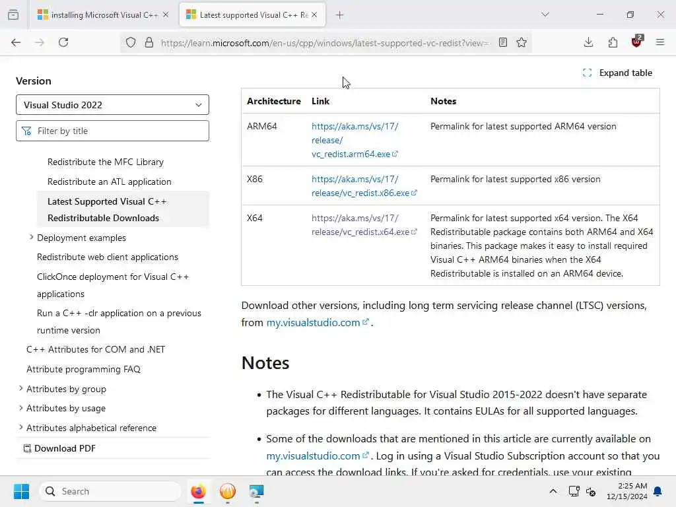
Task: Click Expand table button
Action: (617, 73)
